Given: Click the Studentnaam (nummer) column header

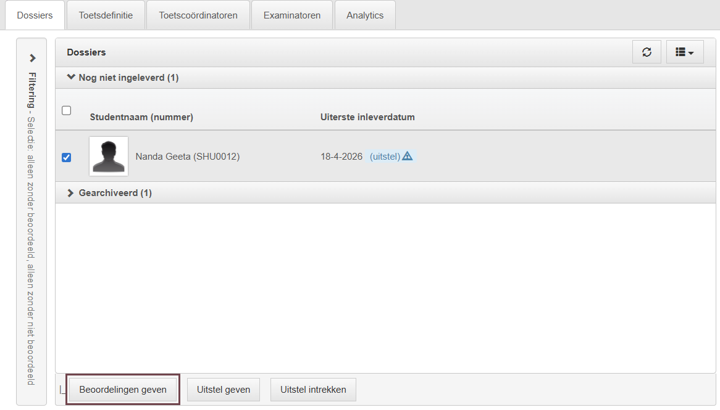Looking at the screenshot, I should 141,117.
